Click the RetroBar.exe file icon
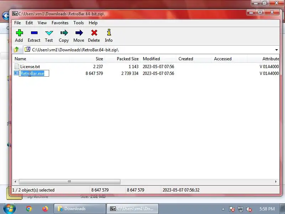285x214 pixels. tap(16, 73)
